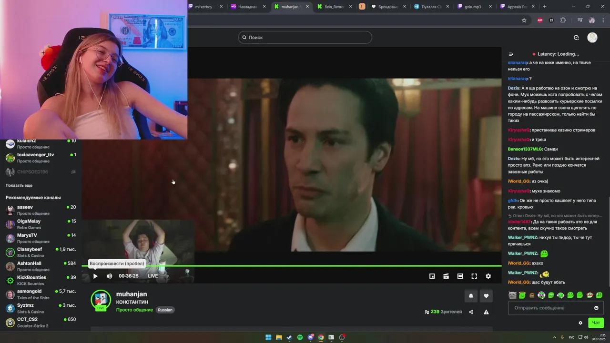The width and height of the screenshot is (610, 343).
Task: Open the Просто общение category link
Action: [x=134, y=310]
